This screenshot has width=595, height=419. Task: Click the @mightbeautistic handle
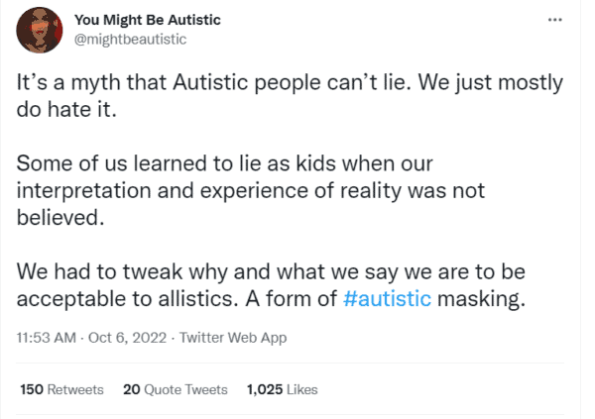pos(130,39)
